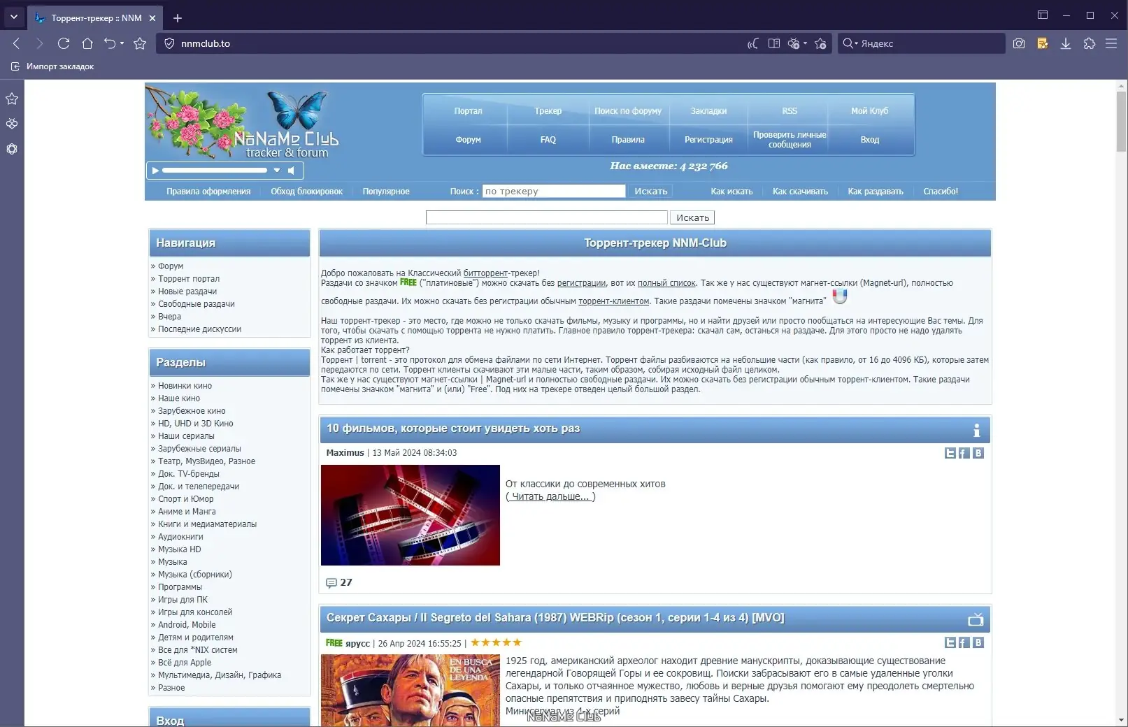The width and height of the screenshot is (1128, 727).
Task: Open reader mode book icon
Action: coord(774,43)
